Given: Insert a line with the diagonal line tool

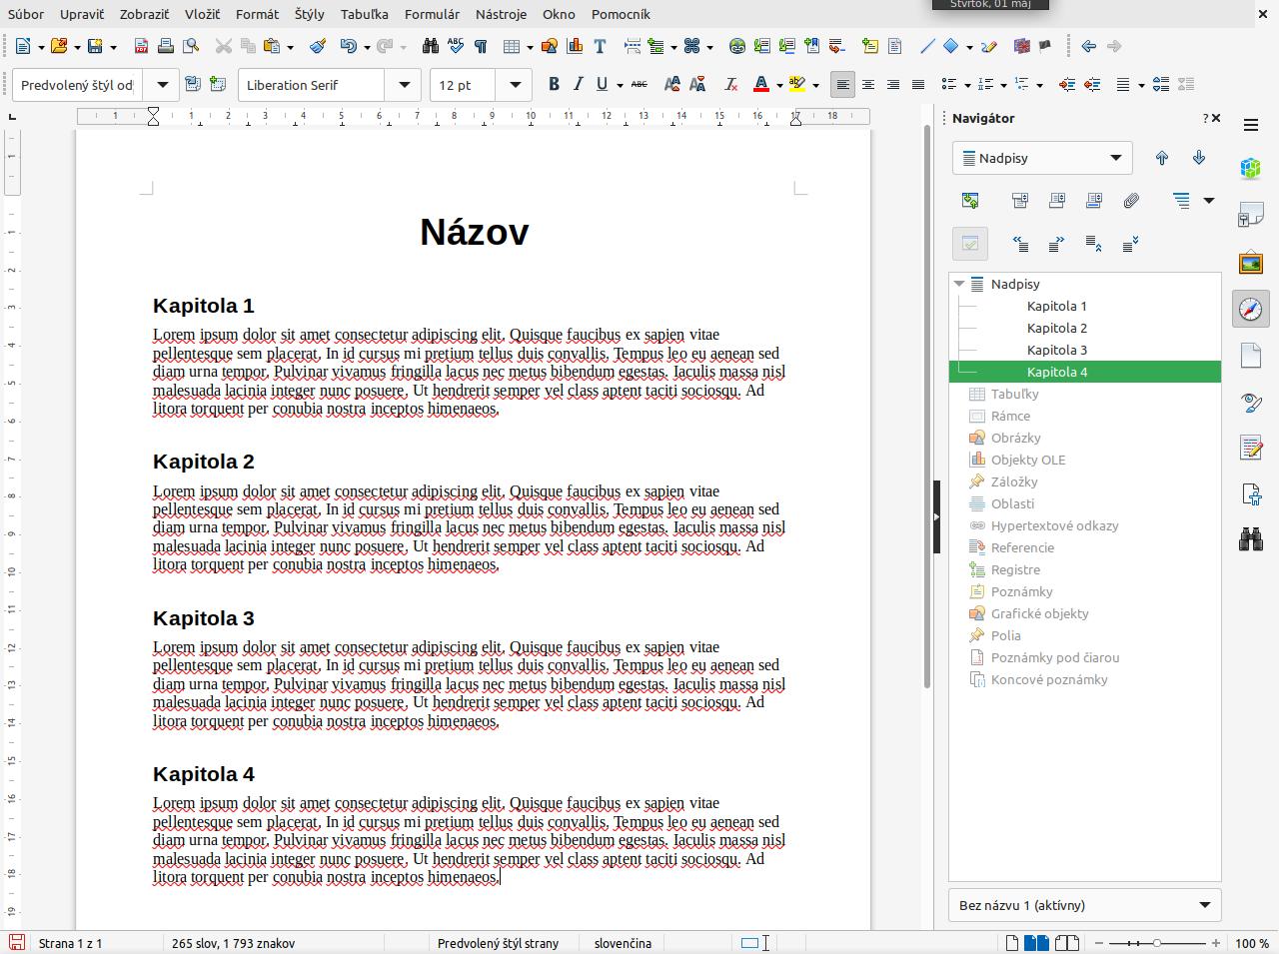Looking at the screenshot, I should (x=927, y=46).
